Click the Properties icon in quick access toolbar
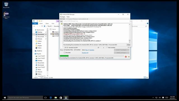This screenshot has height=101, width=179. (37, 21)
